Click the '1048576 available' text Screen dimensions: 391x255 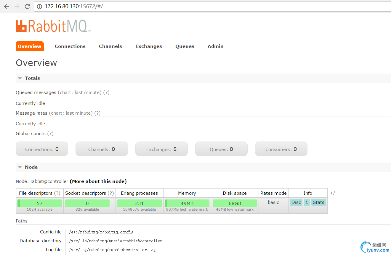click(140, 209)
